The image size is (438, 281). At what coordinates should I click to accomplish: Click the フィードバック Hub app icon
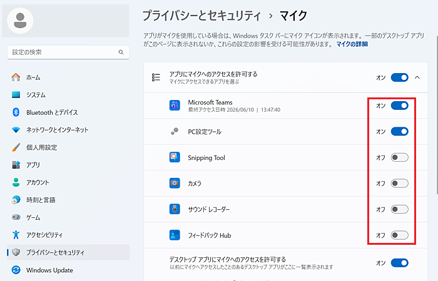click(175, 235)
